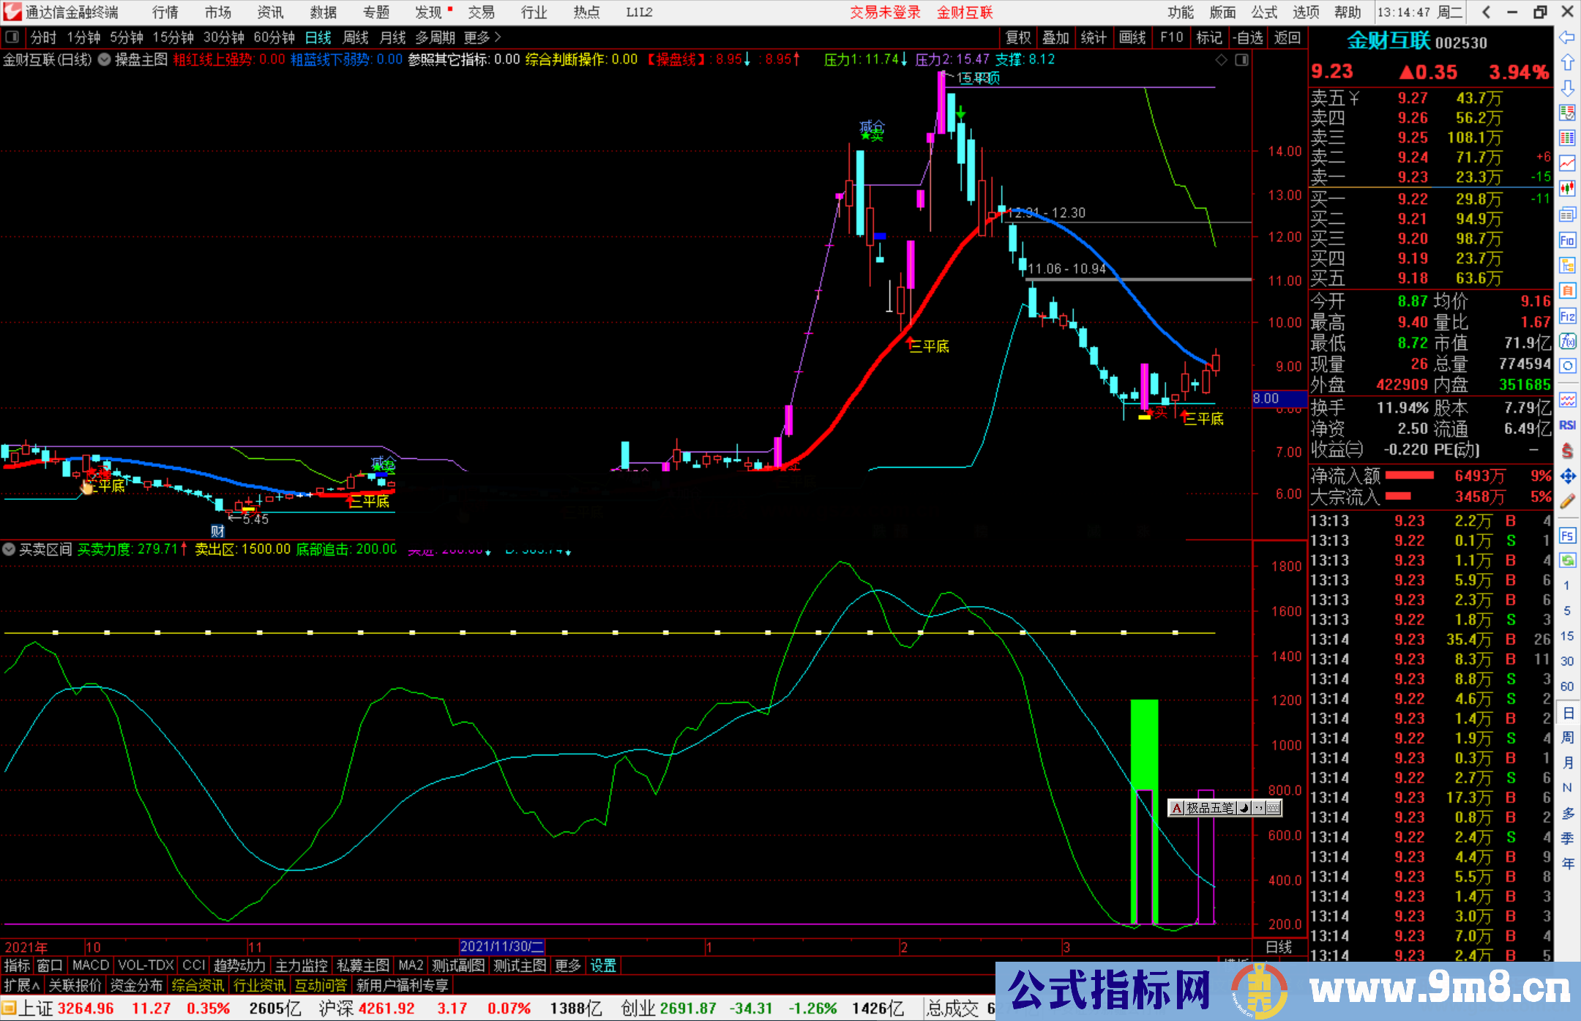Open the 更多 indicator tabs list
Screen dimensions: 1581x1021
click(567, 965)
